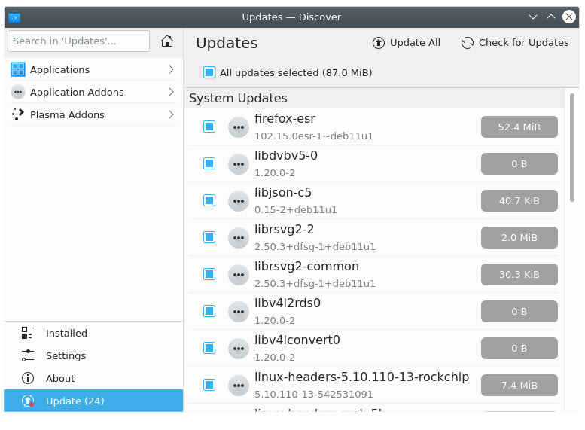Click the 40.7 KiB size button
Viewport: 585px width, 430px height.
(519, 201)
